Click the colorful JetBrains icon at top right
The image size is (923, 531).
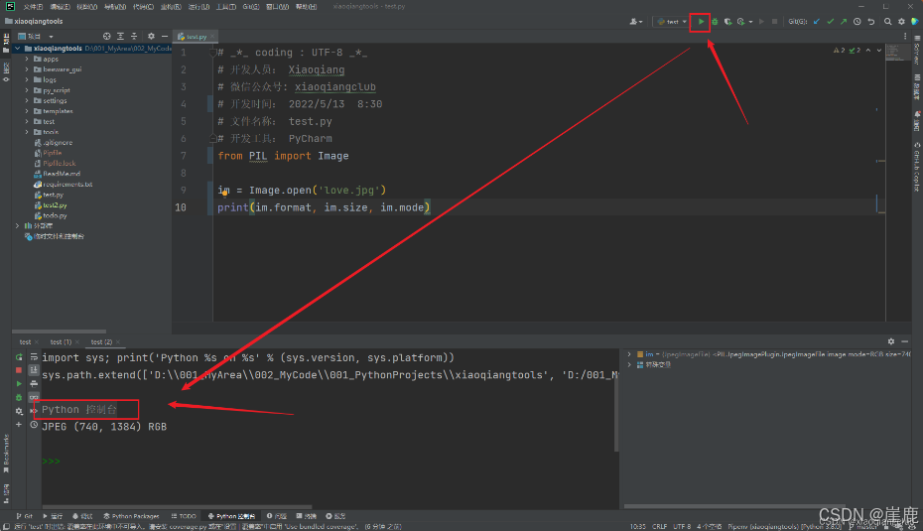coord(915,22)
